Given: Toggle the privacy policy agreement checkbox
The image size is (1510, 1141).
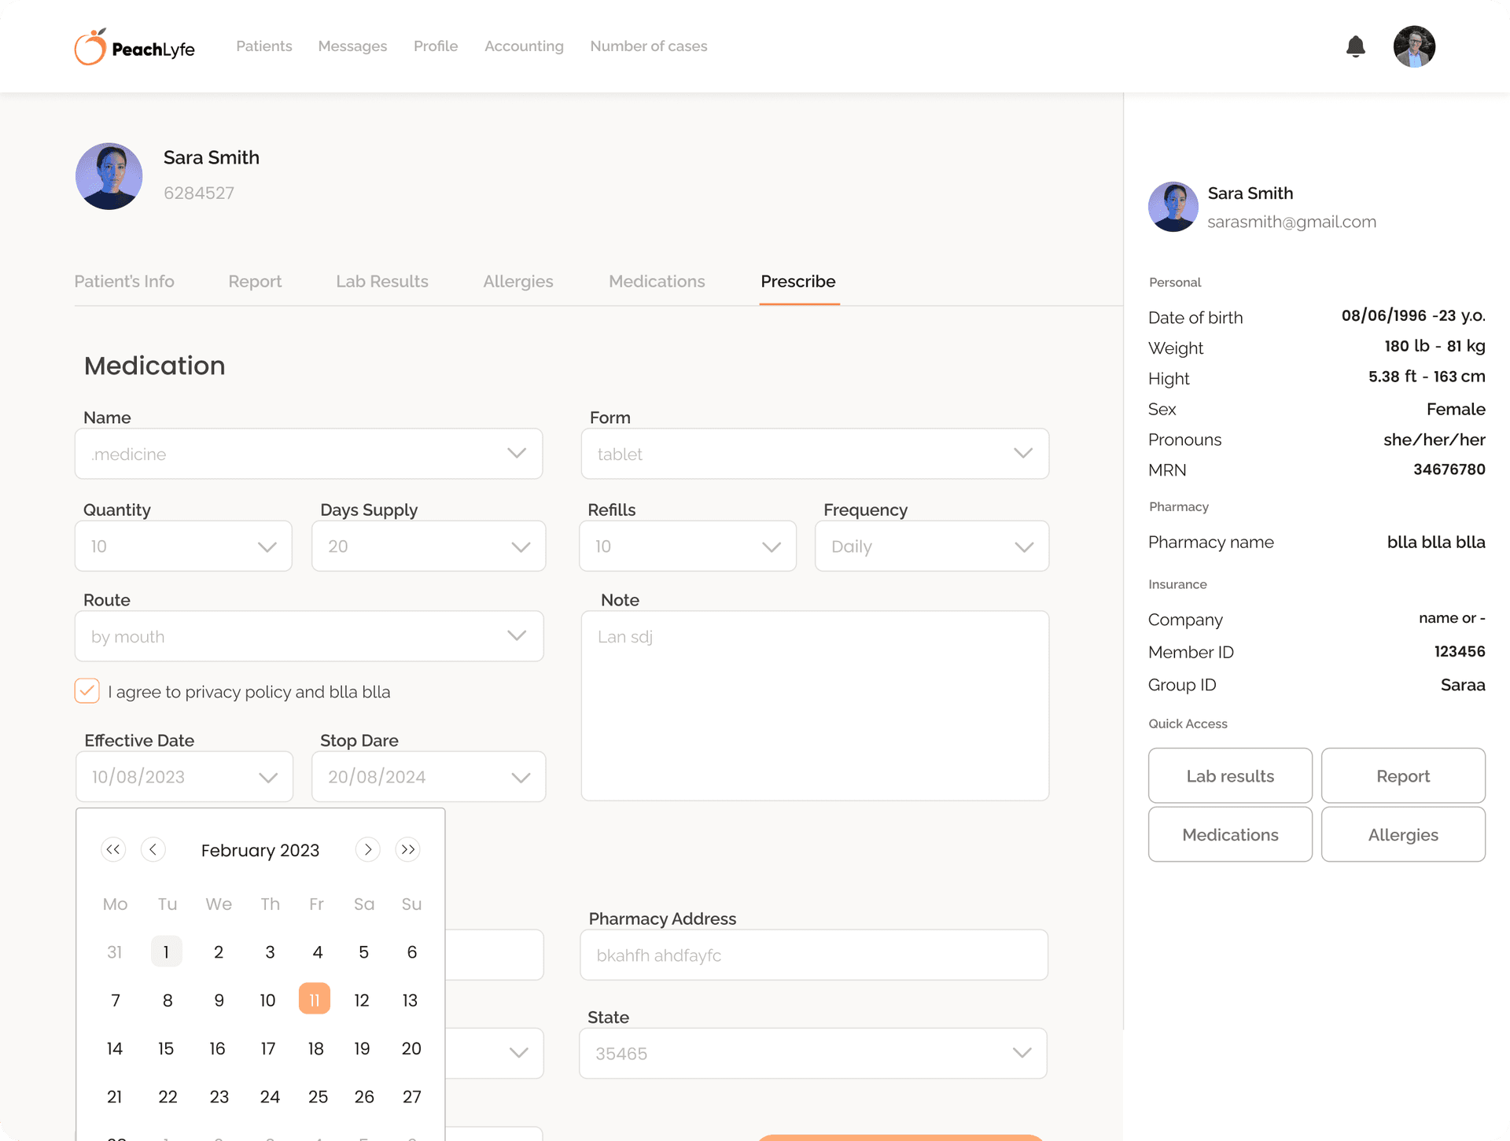Looking at the screenshot, I should point(87,691).
